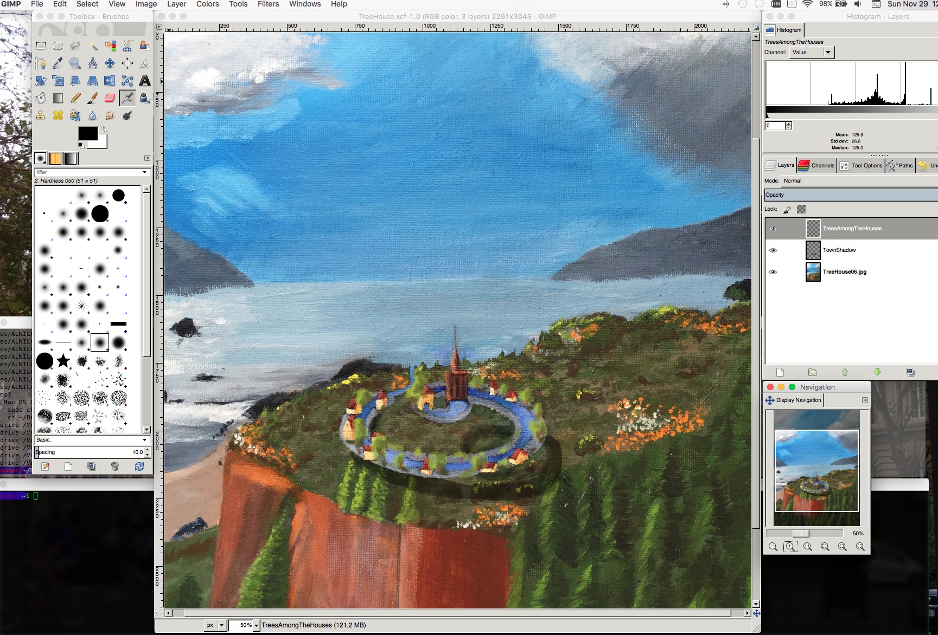
Task: Open the px unit dropdown in status bar
Action: click(215, 625)
